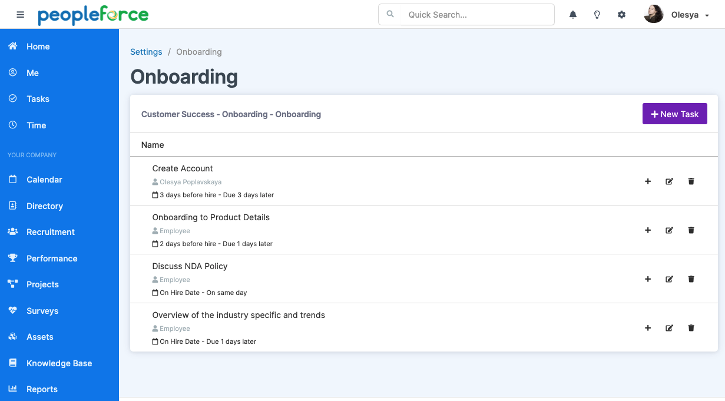Edit the Create Account task

coord(669,181)
